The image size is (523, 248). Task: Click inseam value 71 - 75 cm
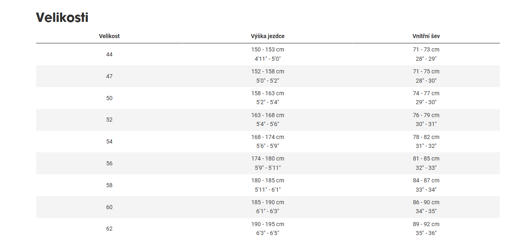tap(426, 71)
